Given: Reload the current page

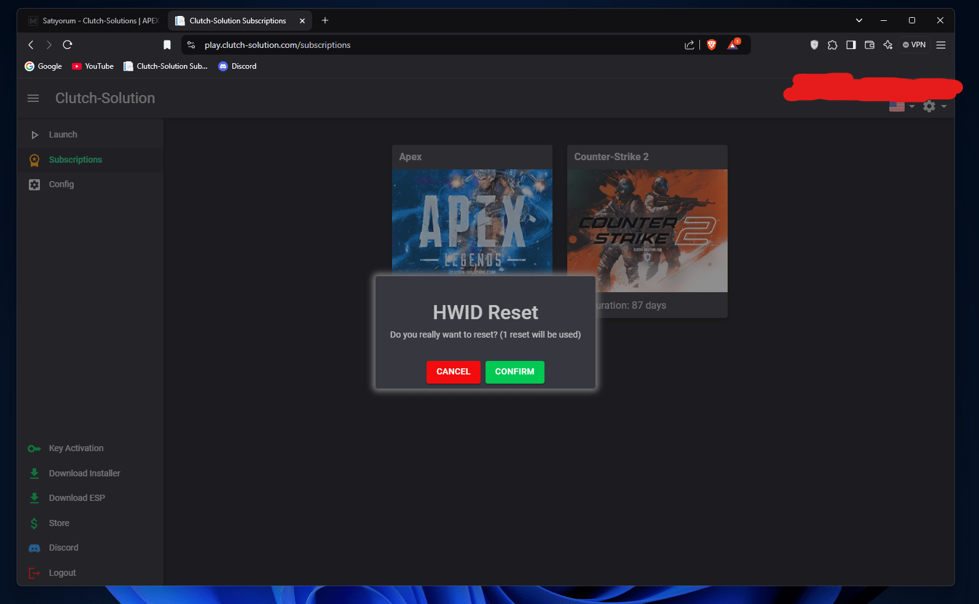Looking at the screenshot, I should click(x=68, y=45).
